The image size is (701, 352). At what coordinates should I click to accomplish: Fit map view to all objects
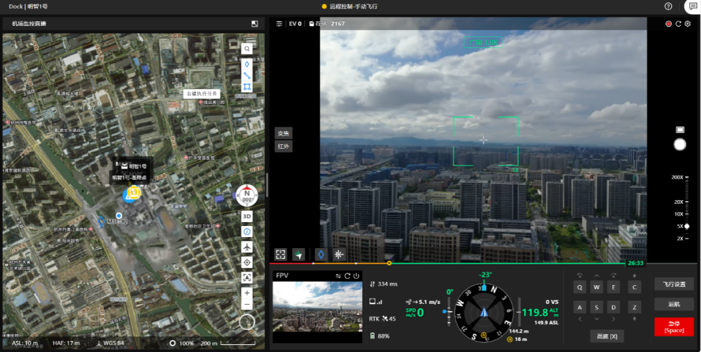click(247, 277)
